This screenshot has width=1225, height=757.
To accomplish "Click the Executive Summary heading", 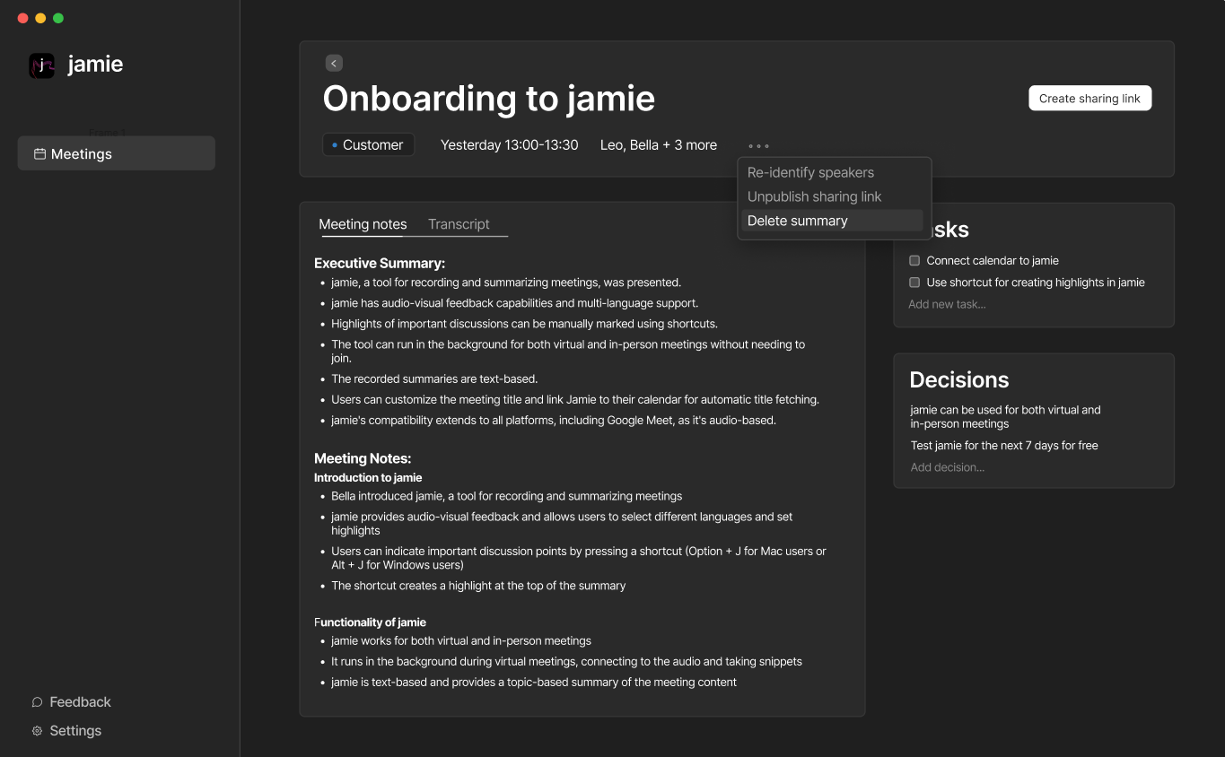I will (380, 263).
